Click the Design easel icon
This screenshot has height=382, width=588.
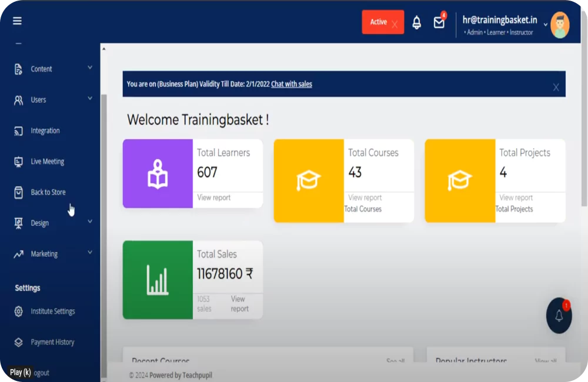tap(18, 223)
